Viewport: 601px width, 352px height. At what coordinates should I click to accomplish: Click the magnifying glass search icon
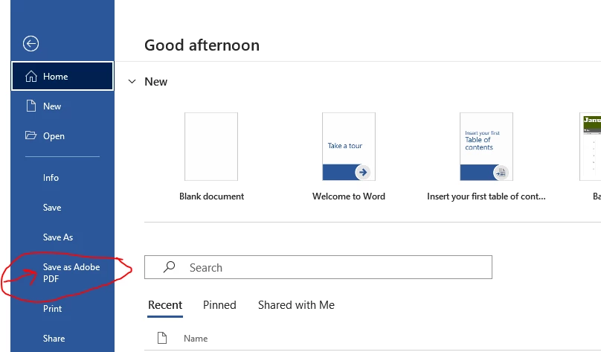169,267
